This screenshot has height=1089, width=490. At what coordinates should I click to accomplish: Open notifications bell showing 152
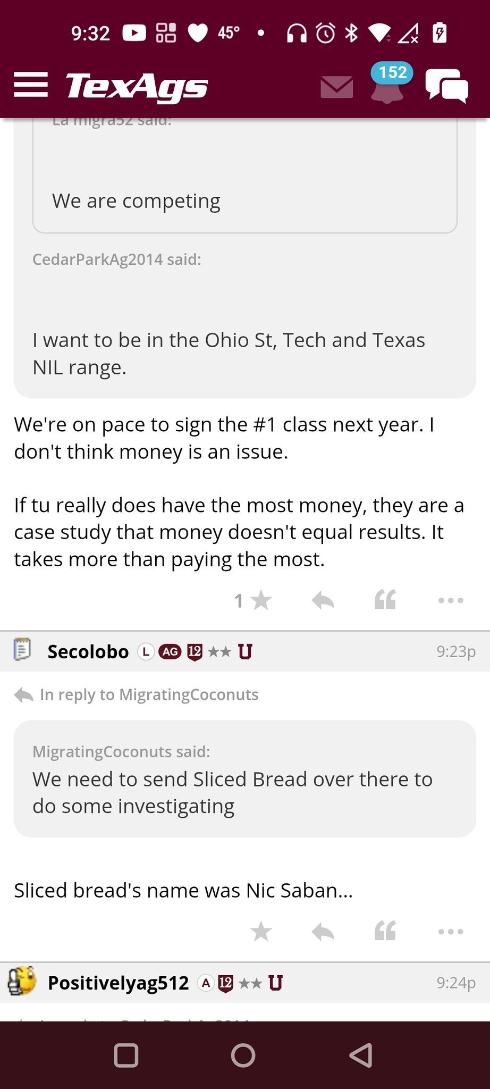388,85
